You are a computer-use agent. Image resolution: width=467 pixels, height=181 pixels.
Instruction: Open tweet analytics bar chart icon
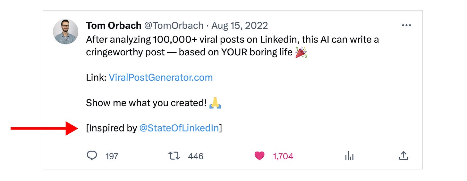(x=349, y=156)
